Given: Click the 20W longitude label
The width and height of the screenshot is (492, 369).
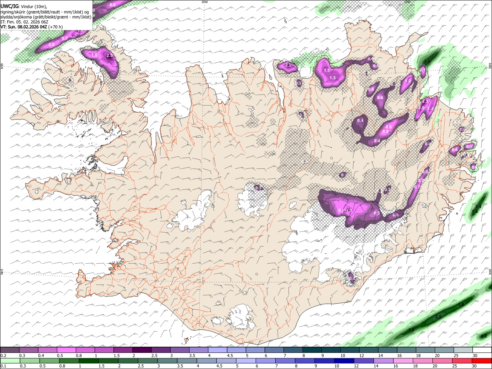Looking at the screenshot, I should 204,2.
